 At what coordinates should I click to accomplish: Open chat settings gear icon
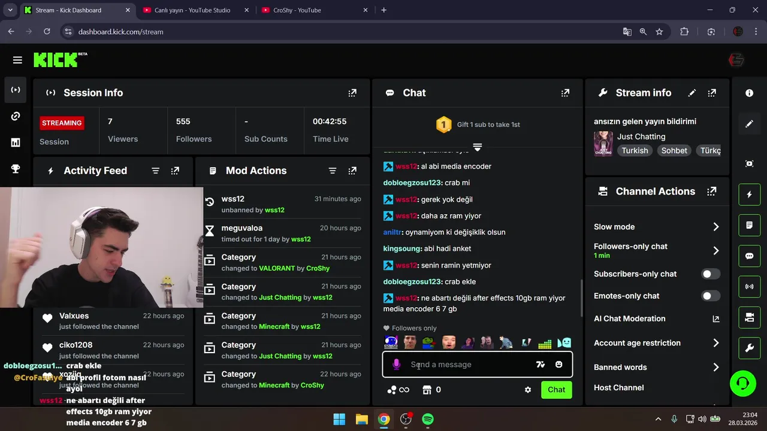pos(528,390)
